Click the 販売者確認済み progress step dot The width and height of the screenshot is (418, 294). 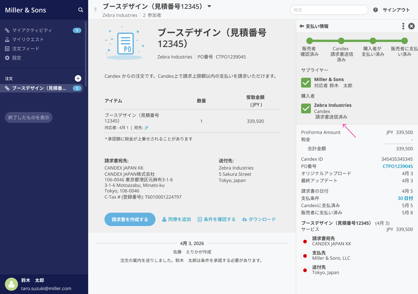pyautogui.click(x=309, y=41)
